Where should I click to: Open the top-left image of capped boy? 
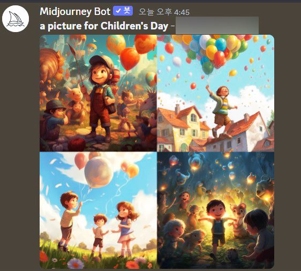click(x=99, y=93)
